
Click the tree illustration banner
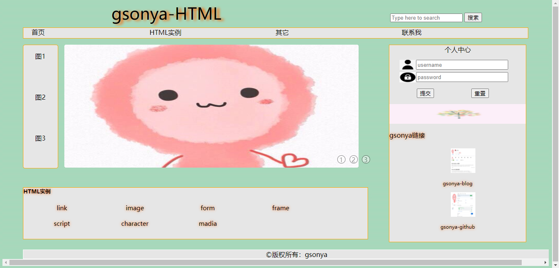point(457,114)
